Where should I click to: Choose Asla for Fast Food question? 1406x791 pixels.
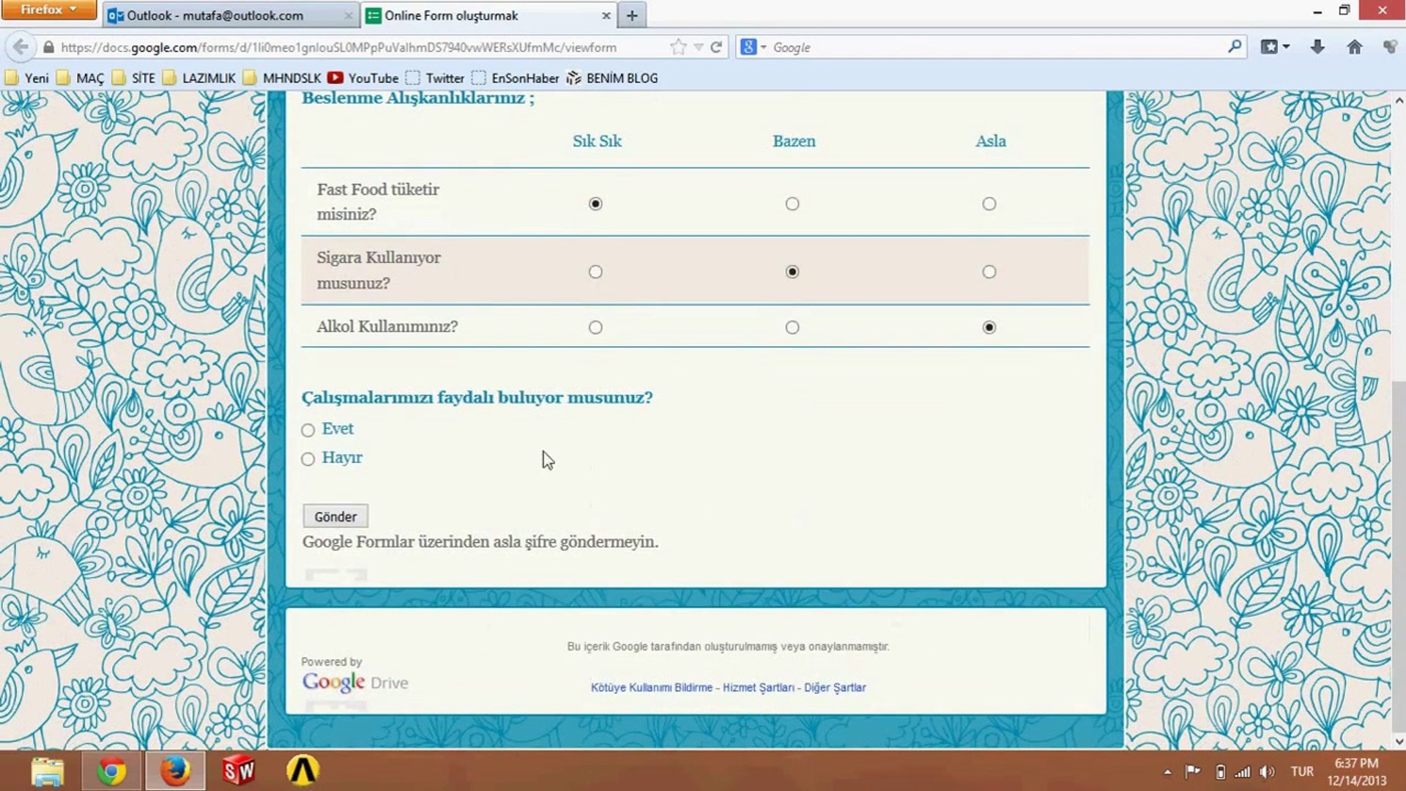tap(989, 204)
